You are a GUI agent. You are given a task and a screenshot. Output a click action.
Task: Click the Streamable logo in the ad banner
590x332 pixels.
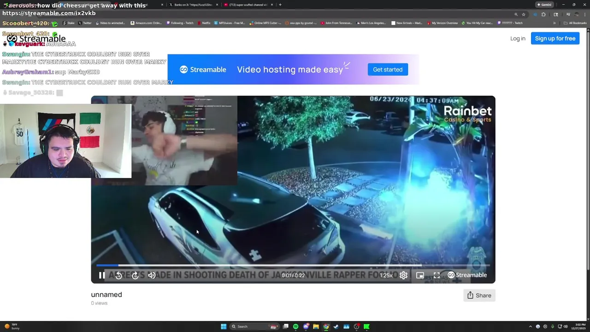coord(203,70)
